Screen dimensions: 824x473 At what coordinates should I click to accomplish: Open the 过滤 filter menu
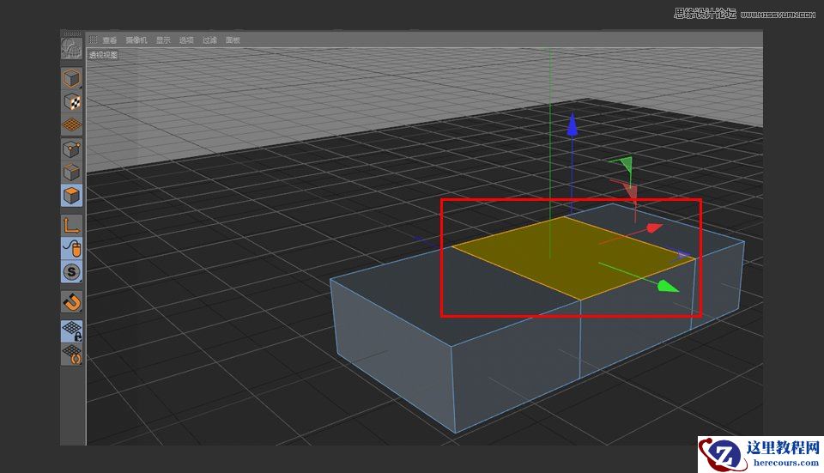coord(209,40)
